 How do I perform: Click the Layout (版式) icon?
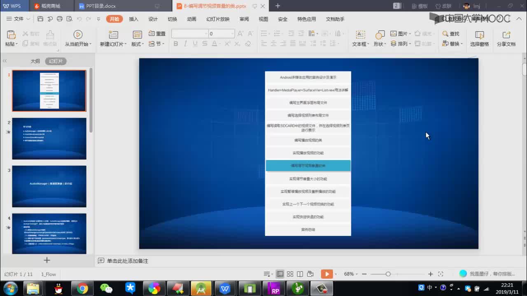[x=138, y=35]
